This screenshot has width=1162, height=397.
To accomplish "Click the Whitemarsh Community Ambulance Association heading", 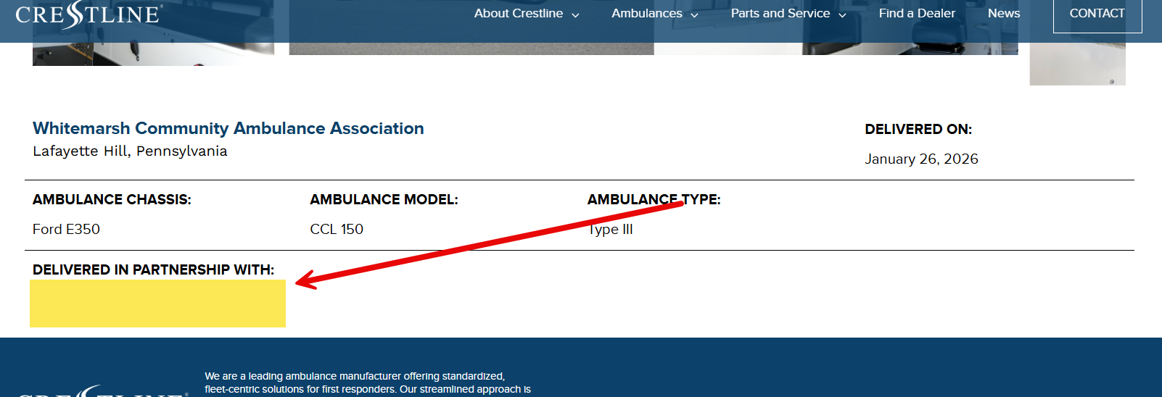I will pyautogui.click(x=228, y=128).
